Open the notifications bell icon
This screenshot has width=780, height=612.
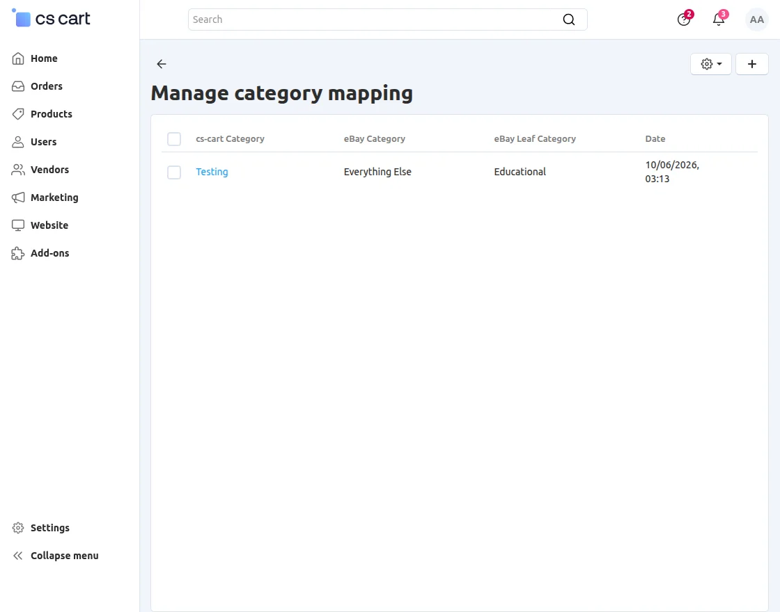click(x=718, y=19)
